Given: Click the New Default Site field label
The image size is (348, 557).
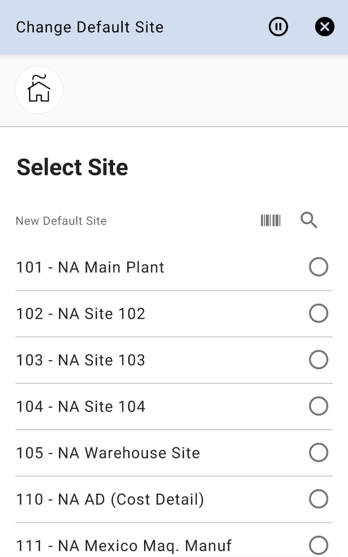Looking at the screenshot, I should [x=61, y=221].
